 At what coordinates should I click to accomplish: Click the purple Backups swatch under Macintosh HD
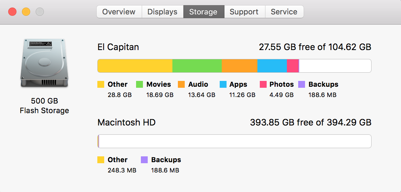(x=144, y=160)
